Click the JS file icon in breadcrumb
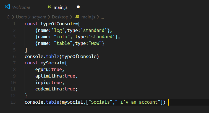209x113 pixels. pos(77,16)
